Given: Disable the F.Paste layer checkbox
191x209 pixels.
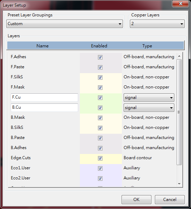Looking at the screenshot, I should (x=100, y=67).
